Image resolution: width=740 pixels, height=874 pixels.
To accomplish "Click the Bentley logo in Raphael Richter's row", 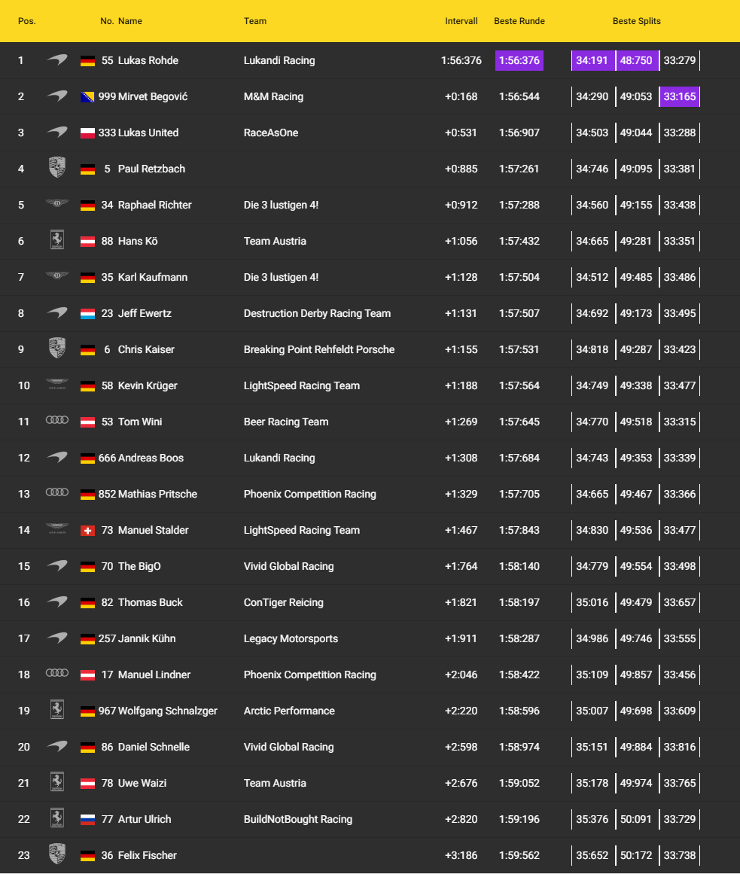I will [57, 205].
